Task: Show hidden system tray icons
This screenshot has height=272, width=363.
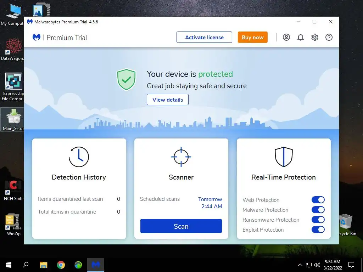Action: (x=300, y=265)
